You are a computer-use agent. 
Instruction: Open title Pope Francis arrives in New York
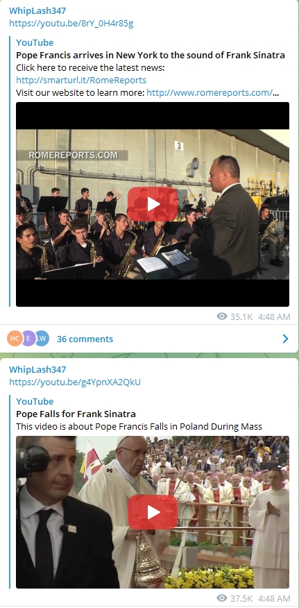151,55
